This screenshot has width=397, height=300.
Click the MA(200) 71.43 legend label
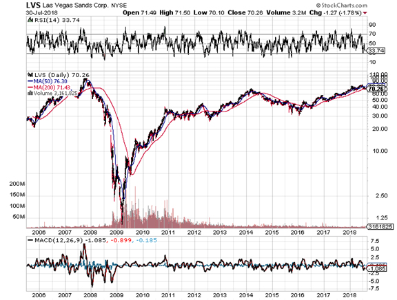pyautogui.click(x=52, y=87)
